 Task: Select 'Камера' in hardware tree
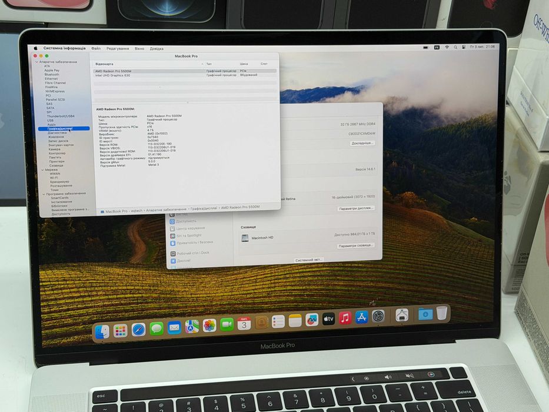pos(54,149)
